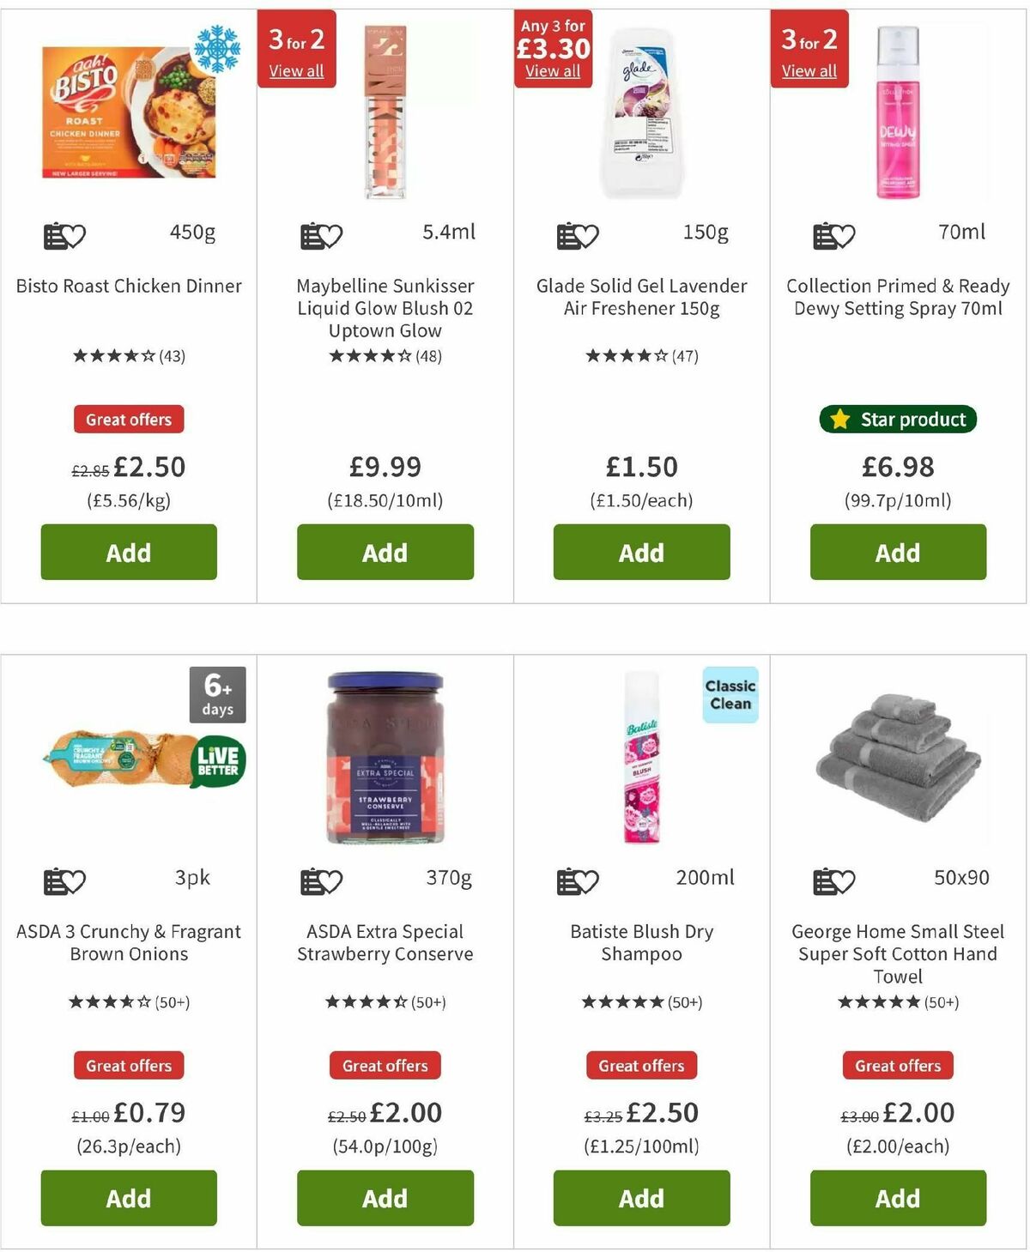Click the heart icon beside Strawberry Conserve
1030x1252 pixels.
(333, 880)
